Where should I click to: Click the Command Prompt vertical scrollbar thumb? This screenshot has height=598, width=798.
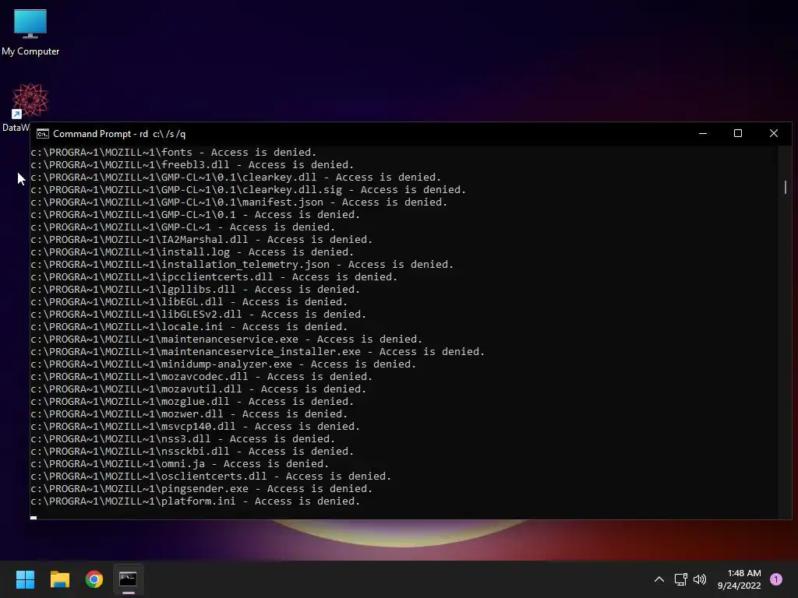tap(786, 187)
